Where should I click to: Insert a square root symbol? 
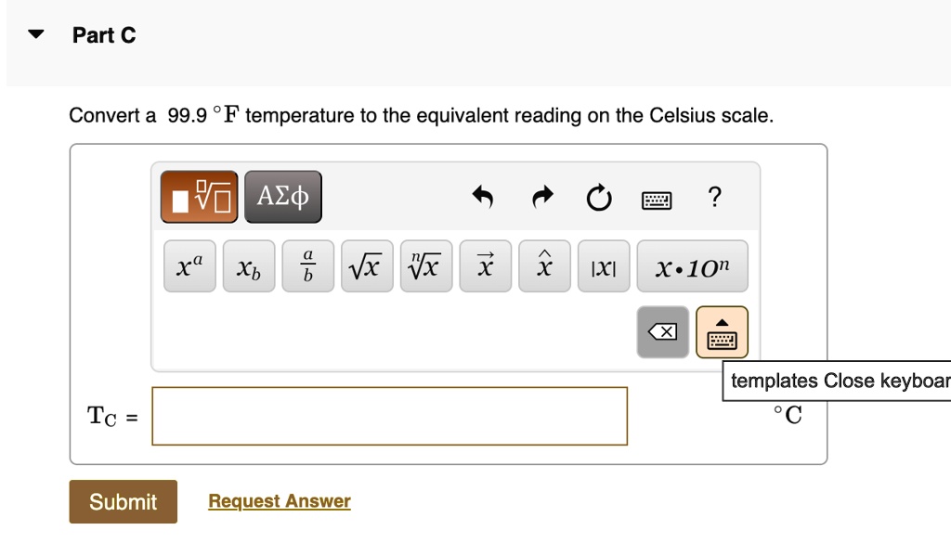[x=367, y=265]
